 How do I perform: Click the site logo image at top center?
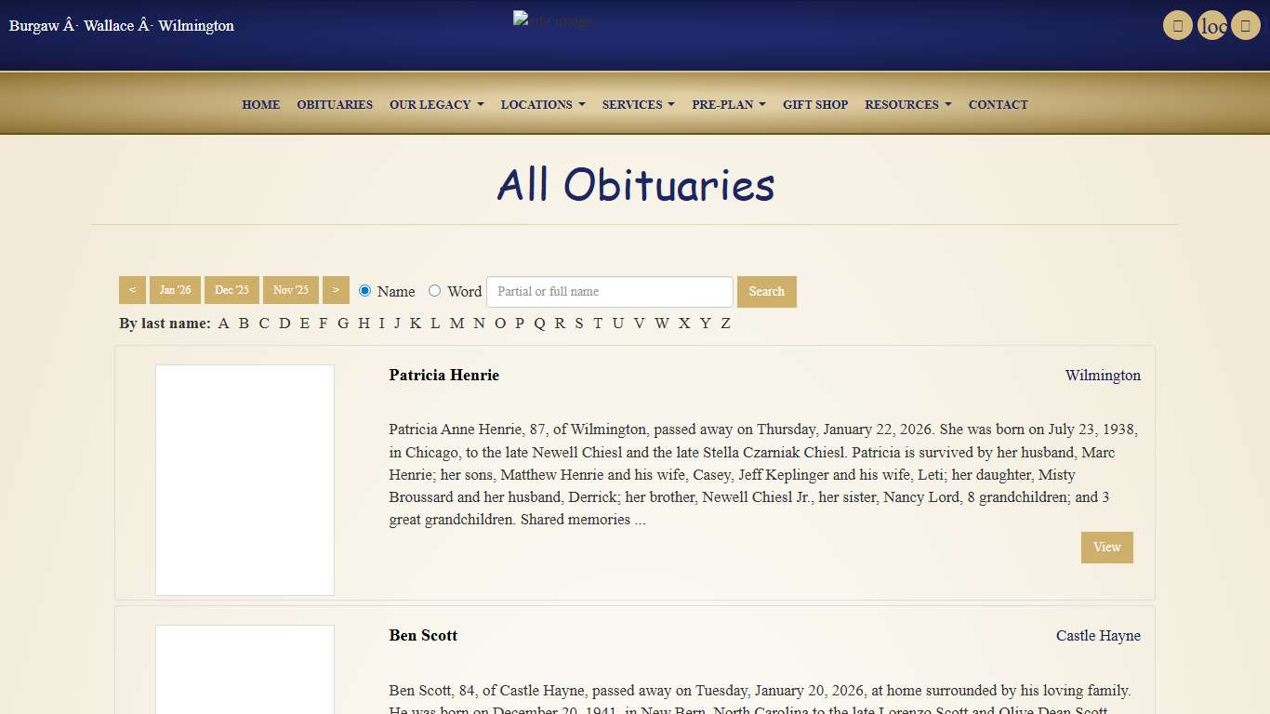pyautogui.click(x=552, y=20)
